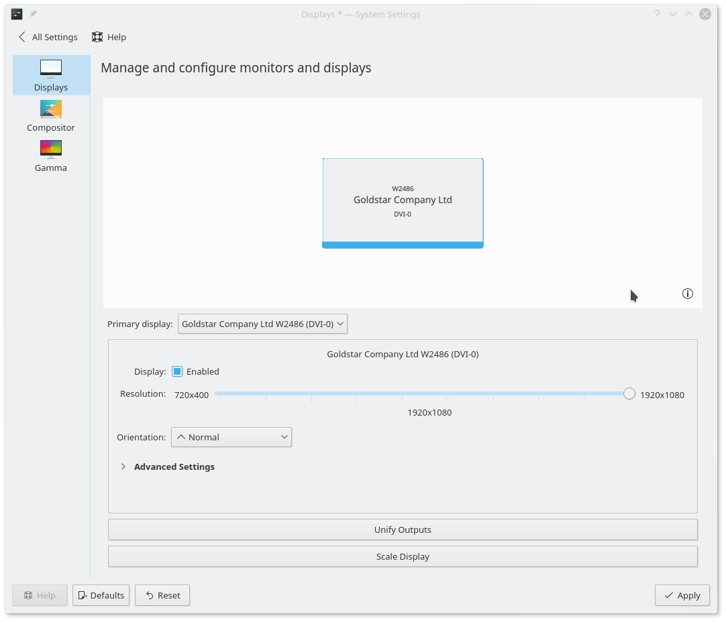Viewport: 726px width, 622px height.
Task: Click the panel title Goldstar Company Ltd W2486 (DVI-0)
Action: [403, 355]
